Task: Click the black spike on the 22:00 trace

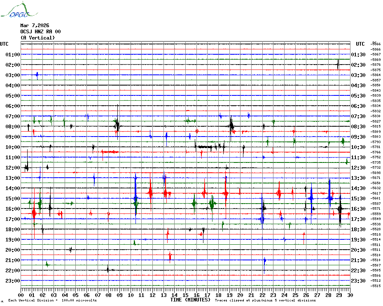Action: [x=108, y=269]
